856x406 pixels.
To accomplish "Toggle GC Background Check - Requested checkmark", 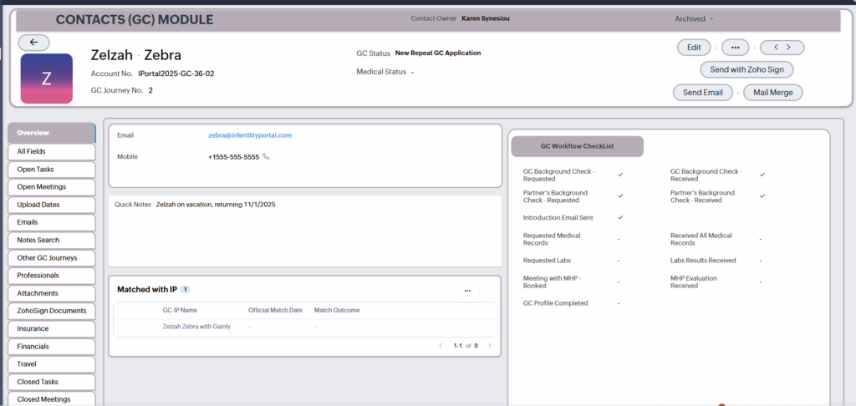I will tap(620, 175).
